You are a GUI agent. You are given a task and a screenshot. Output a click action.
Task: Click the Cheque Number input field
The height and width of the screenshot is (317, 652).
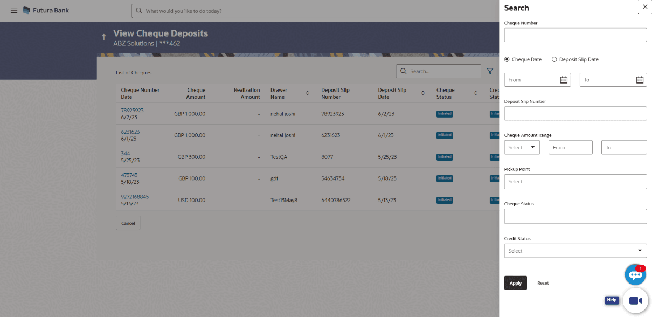point(575,35)
